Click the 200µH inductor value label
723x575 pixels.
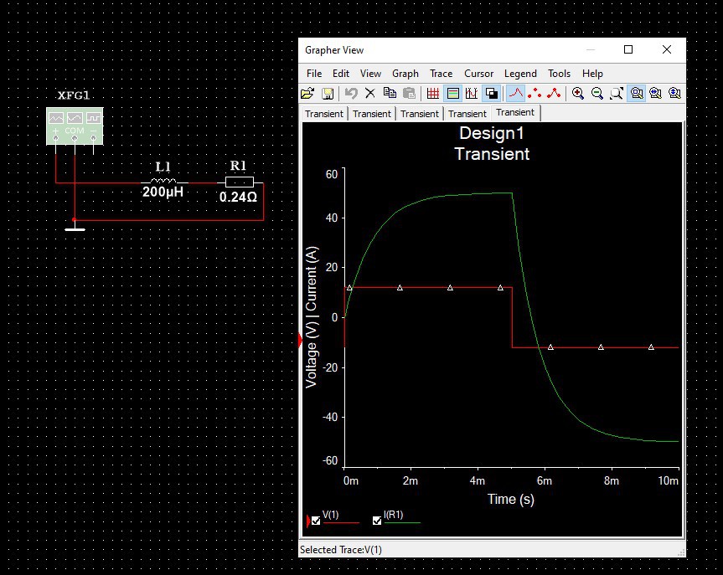pyautogui.click(x=163, y=192)
